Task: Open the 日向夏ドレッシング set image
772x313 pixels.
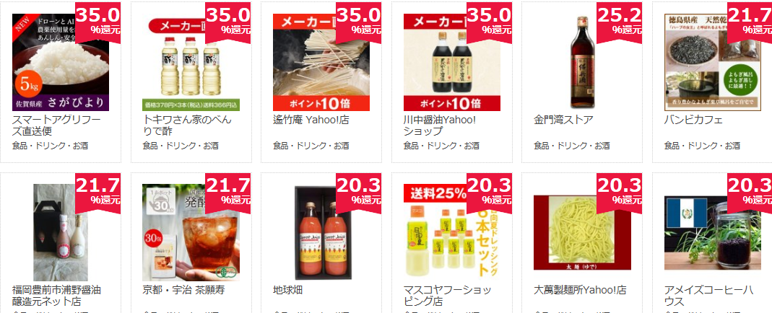Action: [452, 232]
